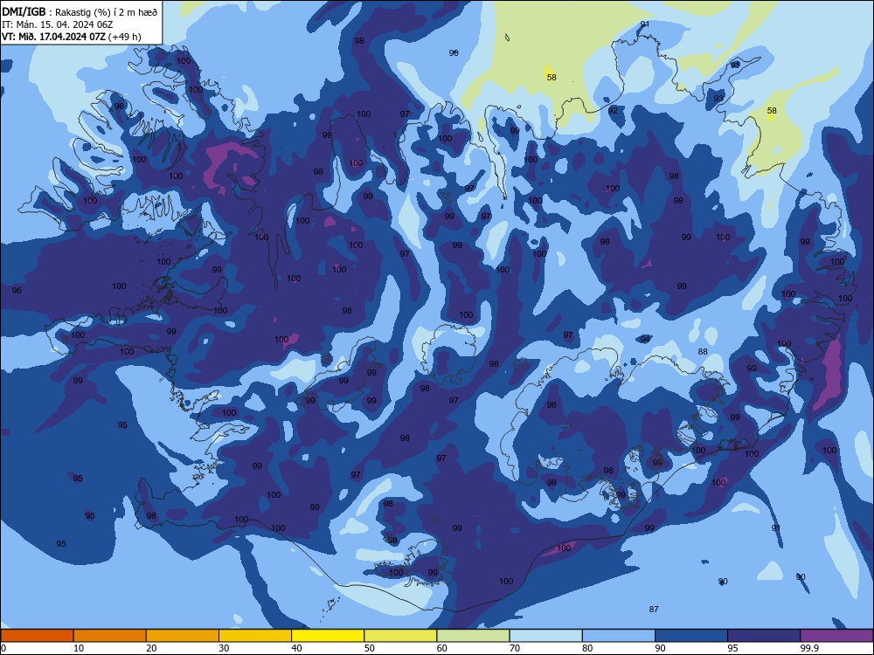Click the humidity value '92' on the map
Viewport: 874px width, 655px height.
(614, 110)
